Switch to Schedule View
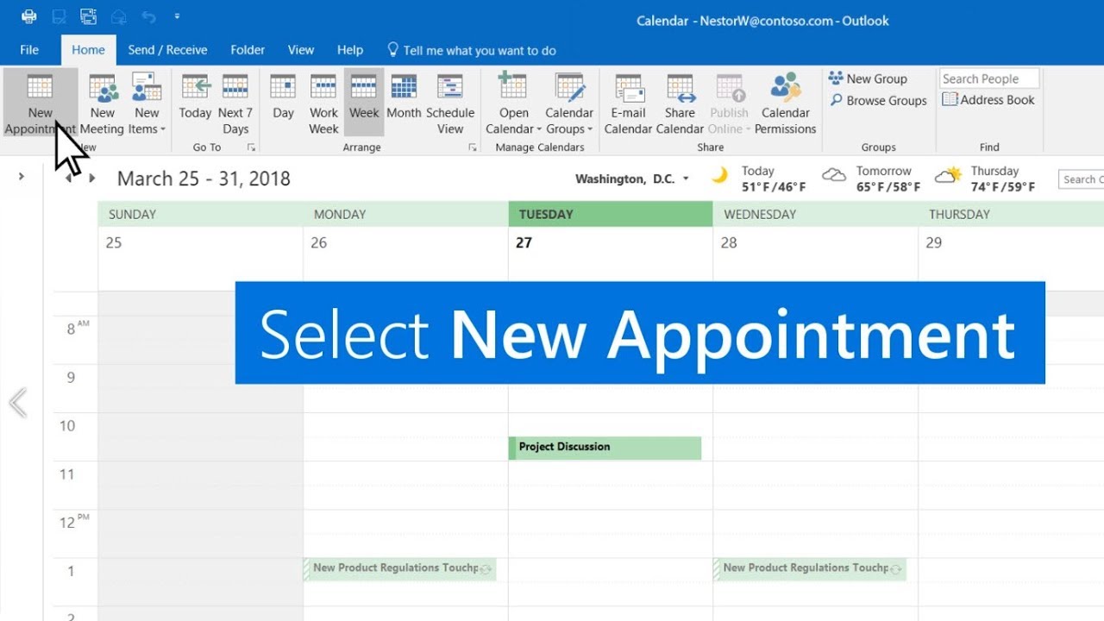 [450, 104]
